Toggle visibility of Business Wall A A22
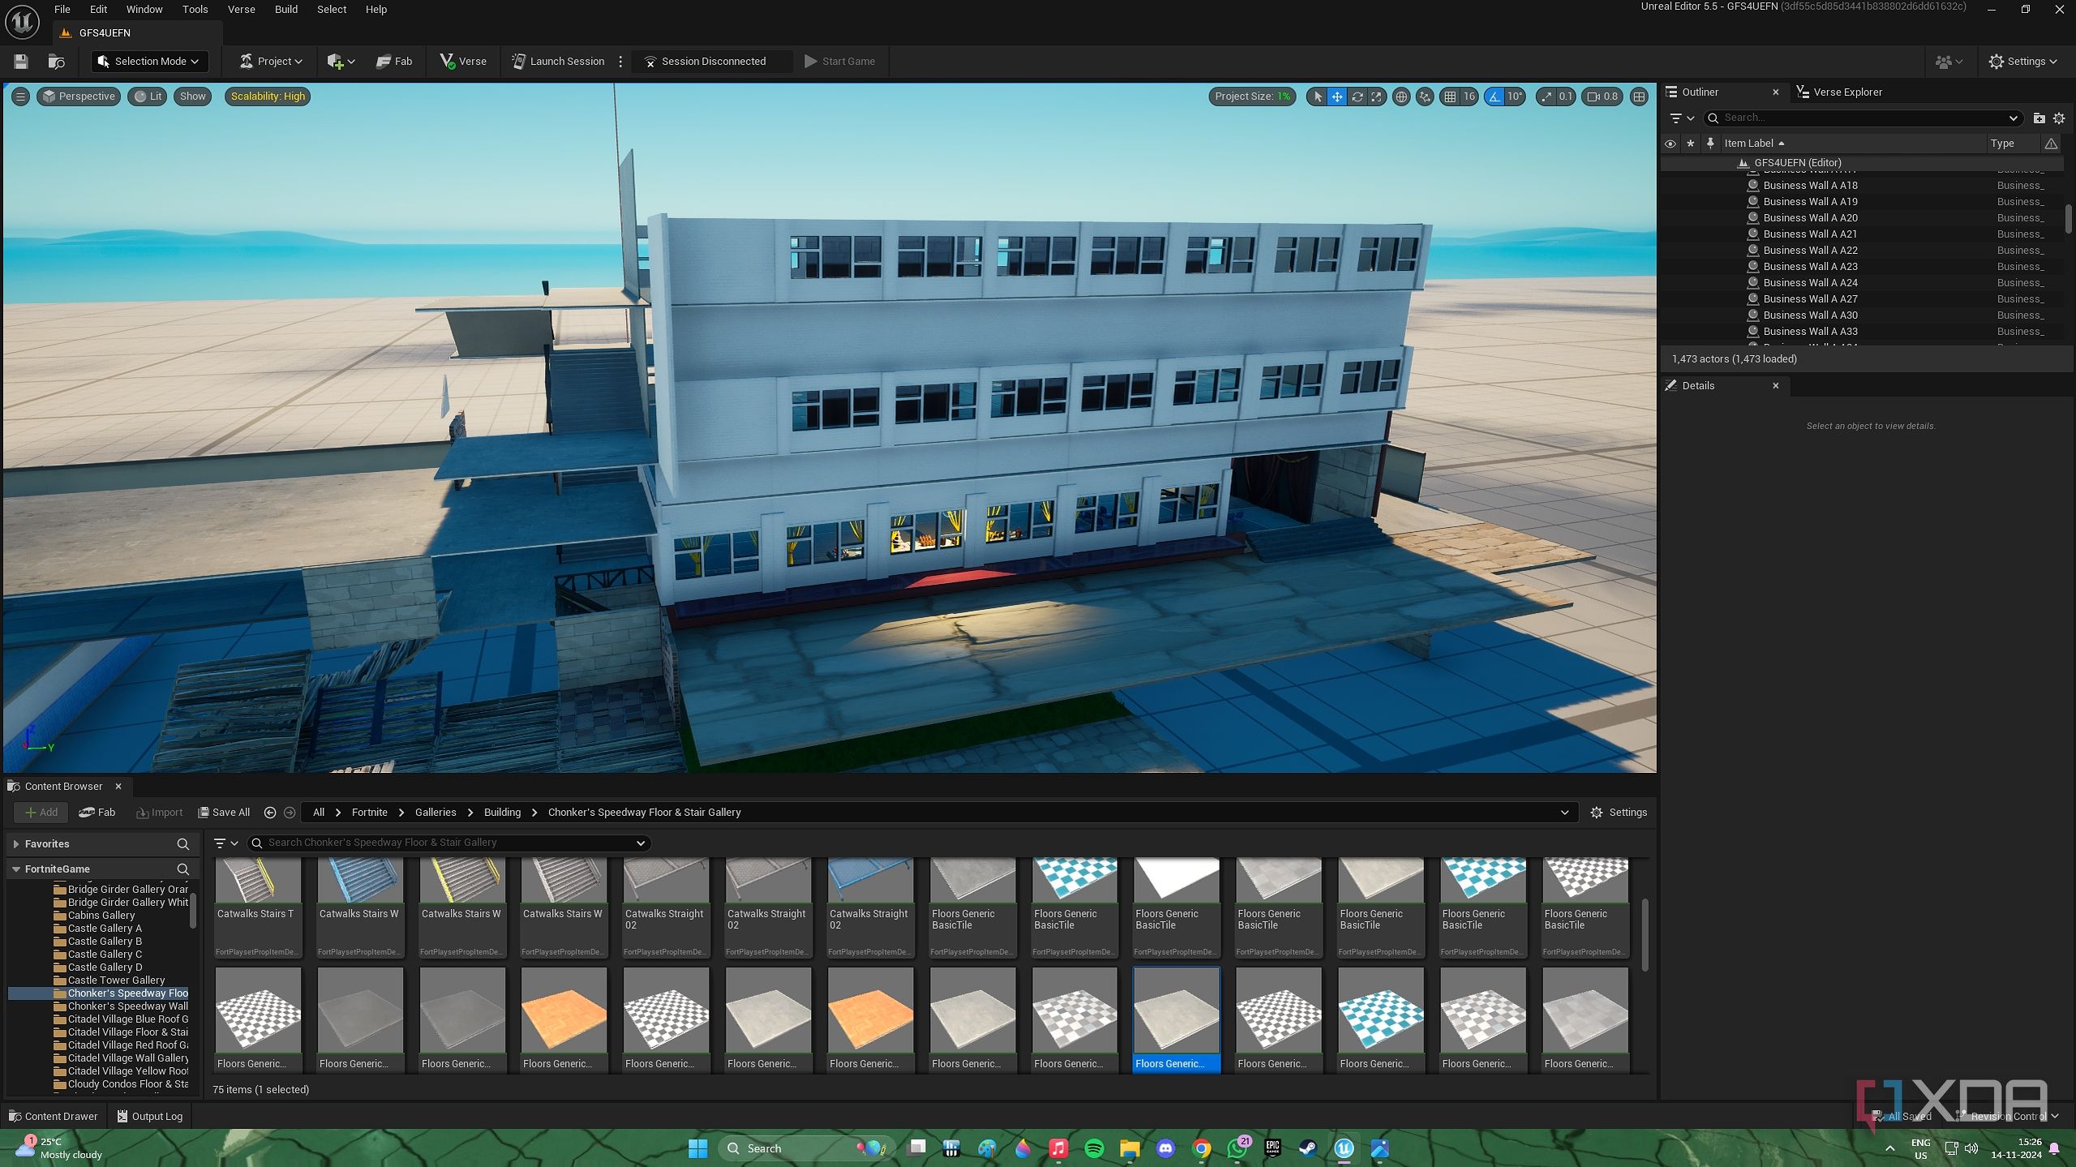This screenshot has height=1167, width=2076. pos(1671,251)
